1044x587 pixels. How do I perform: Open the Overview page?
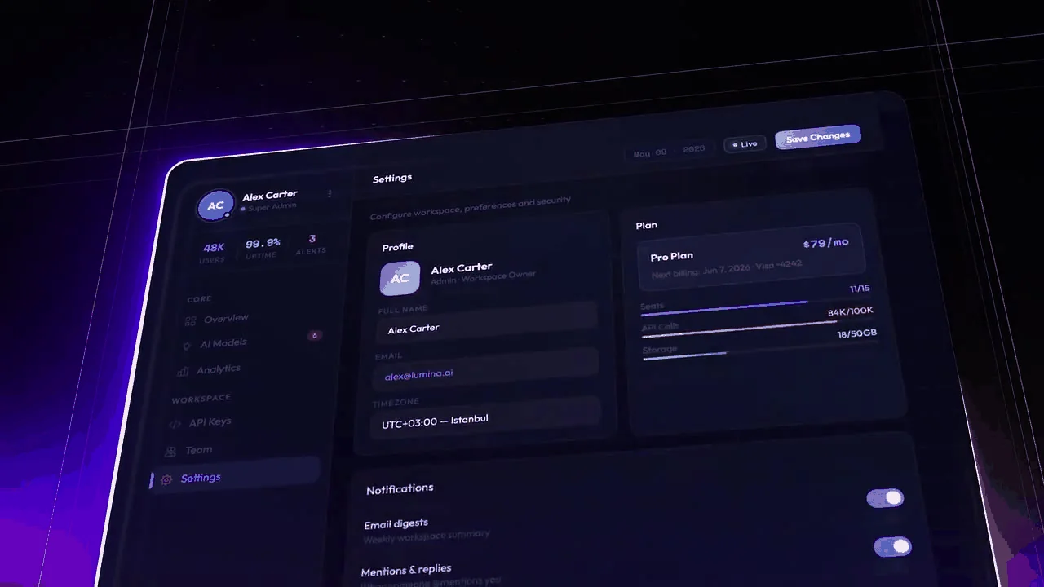pyautogui.click(x=226, y=319)
